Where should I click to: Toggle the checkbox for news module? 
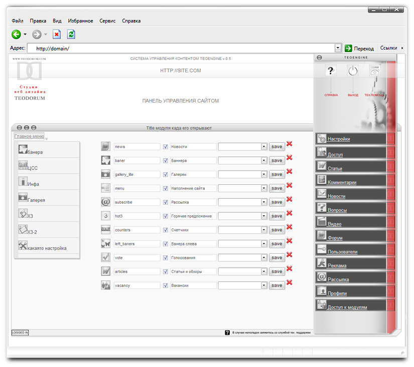(x=166, y=147)
